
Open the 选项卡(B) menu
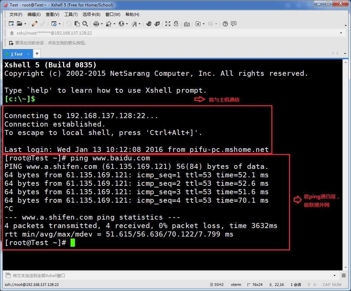[x=91, y=15]
